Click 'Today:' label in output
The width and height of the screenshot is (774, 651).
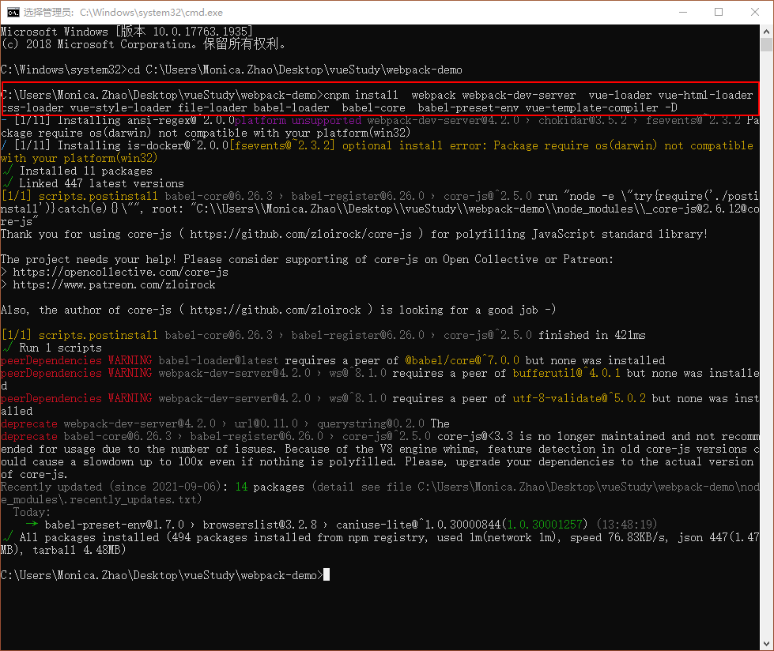pyautogui.click(x=32, y=512)
